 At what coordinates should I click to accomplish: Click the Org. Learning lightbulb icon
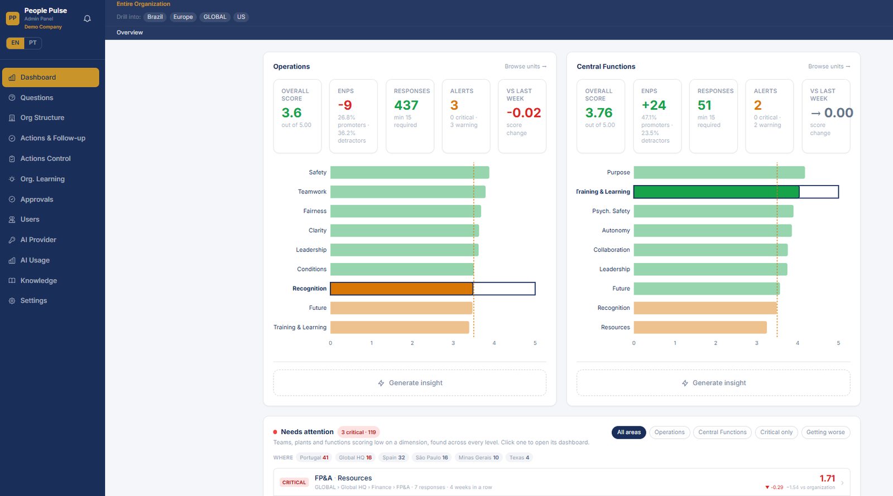pyautogui.click(x=12, y=179)
